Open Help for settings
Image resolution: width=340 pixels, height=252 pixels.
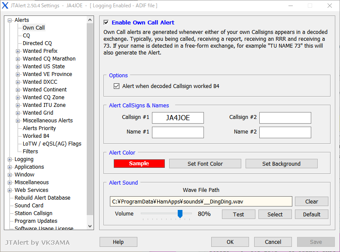[118, 242]
